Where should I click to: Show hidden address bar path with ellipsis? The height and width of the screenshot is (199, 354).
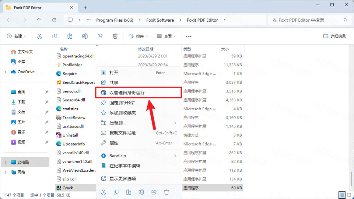[x=89, y=20]
